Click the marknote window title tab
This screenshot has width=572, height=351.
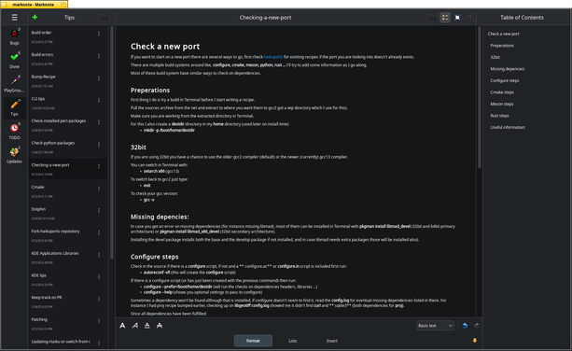coord(34,5)
